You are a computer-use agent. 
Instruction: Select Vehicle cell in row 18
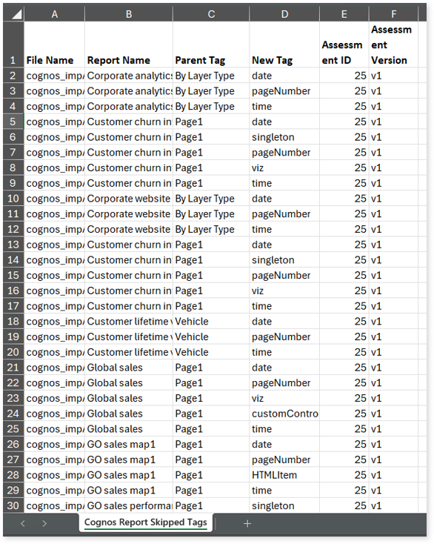coord(211,321)
